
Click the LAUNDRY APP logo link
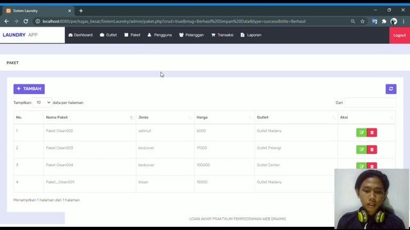coord(20,35)
